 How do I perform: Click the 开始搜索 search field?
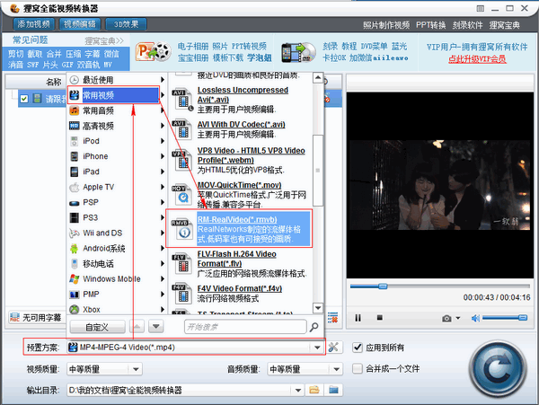pyautogui.click(x=245, y=327)
